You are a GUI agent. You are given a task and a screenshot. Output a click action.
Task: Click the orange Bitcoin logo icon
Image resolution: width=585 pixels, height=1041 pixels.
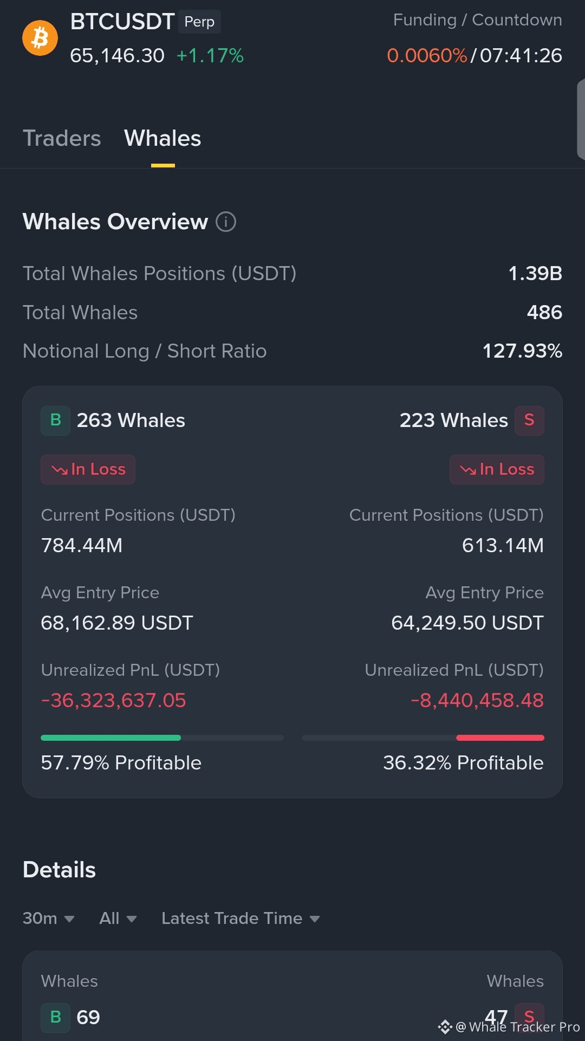[40, 38]
